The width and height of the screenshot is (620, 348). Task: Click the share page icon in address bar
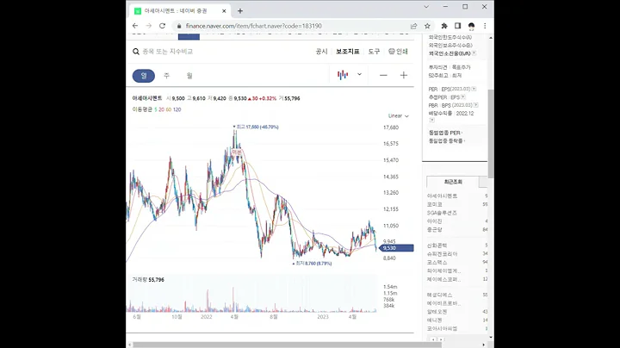[x=413, y=26]
